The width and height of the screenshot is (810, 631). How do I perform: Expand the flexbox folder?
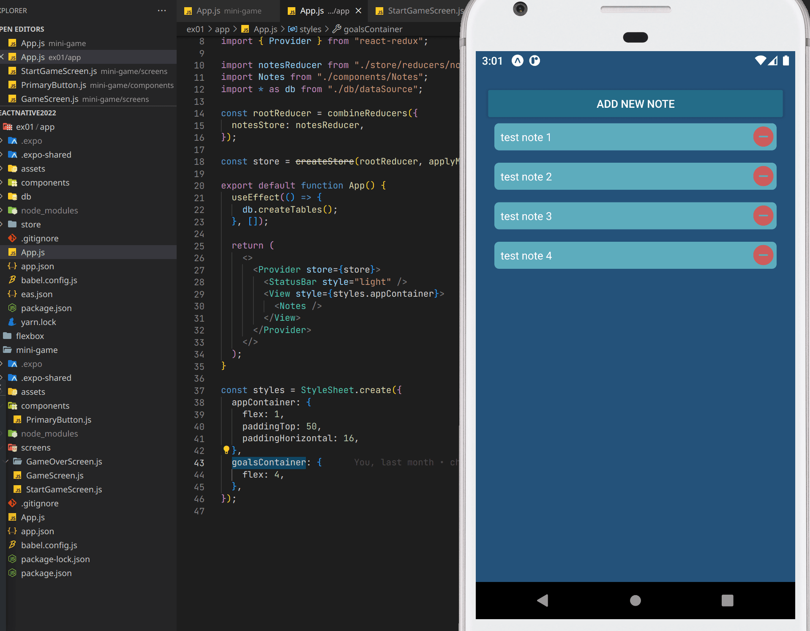88,336
